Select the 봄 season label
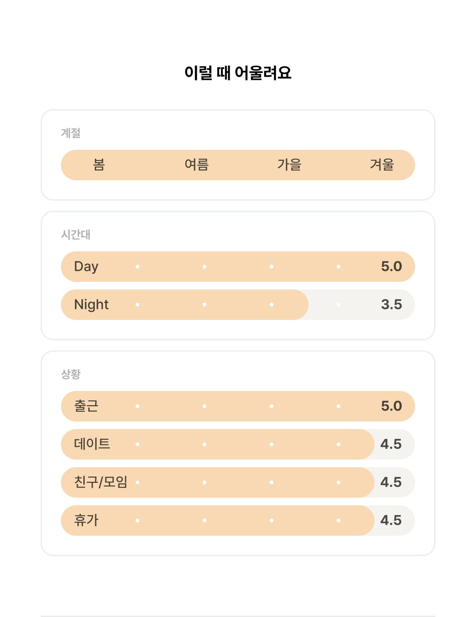The image size is (476, 617). (99, 165)
